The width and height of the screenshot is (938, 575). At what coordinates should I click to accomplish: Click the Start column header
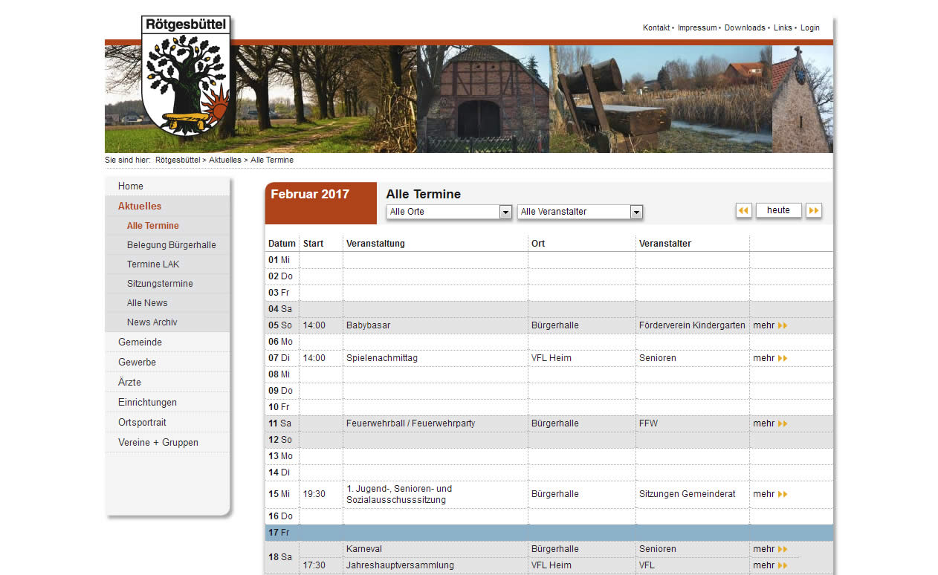314,244
